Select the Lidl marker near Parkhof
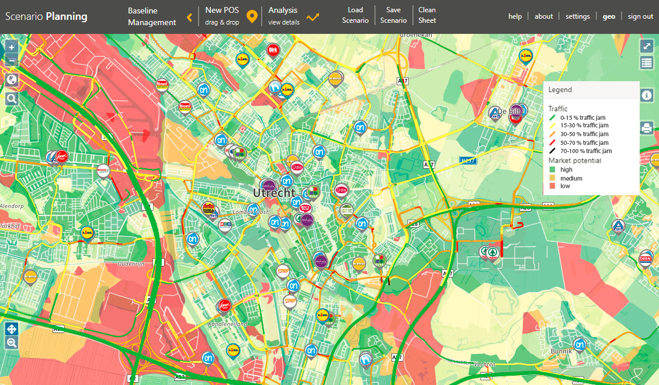659x385 pixels. point(87,233)
